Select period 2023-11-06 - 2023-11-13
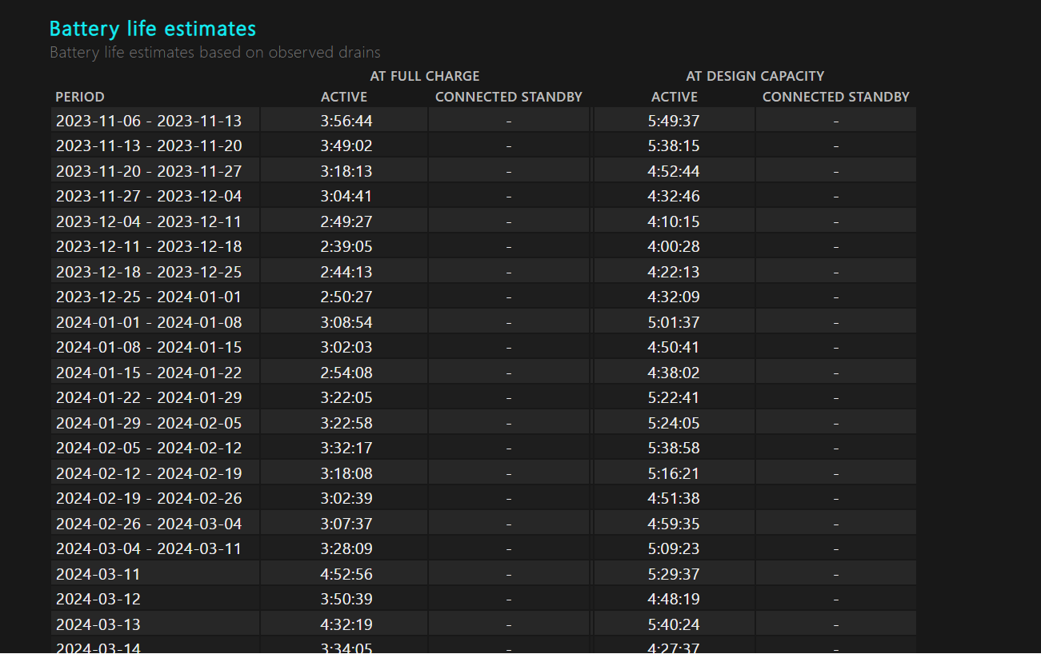Viewport: 1041px width, 654px height. click(149, 121)
